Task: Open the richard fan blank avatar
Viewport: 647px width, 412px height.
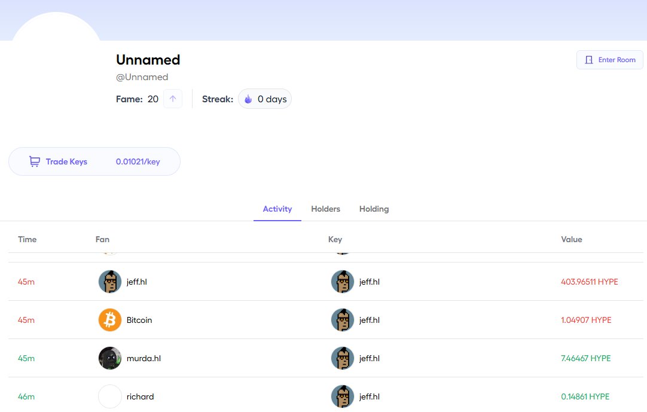Action: pyautogui.click(x=110, y=396)
